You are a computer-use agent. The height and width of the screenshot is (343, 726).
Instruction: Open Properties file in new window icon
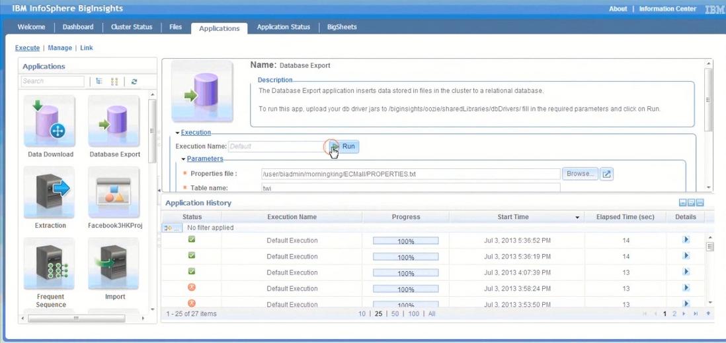click(606, 174)
